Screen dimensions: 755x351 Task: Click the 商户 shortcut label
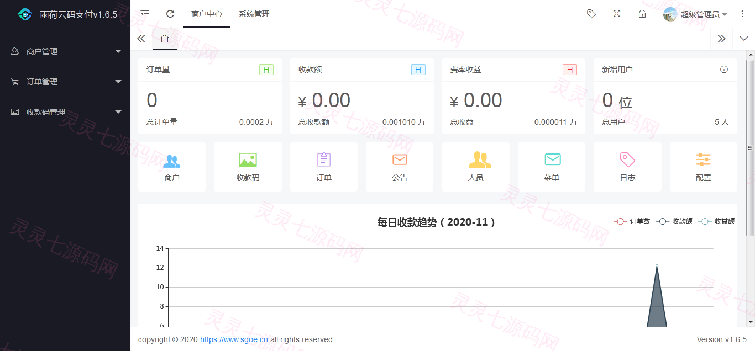coord(172,178)
